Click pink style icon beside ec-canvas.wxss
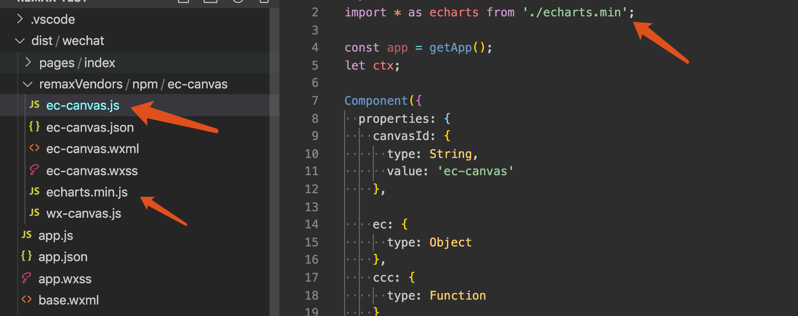This screenshot has height=316, width=798. 34,169
